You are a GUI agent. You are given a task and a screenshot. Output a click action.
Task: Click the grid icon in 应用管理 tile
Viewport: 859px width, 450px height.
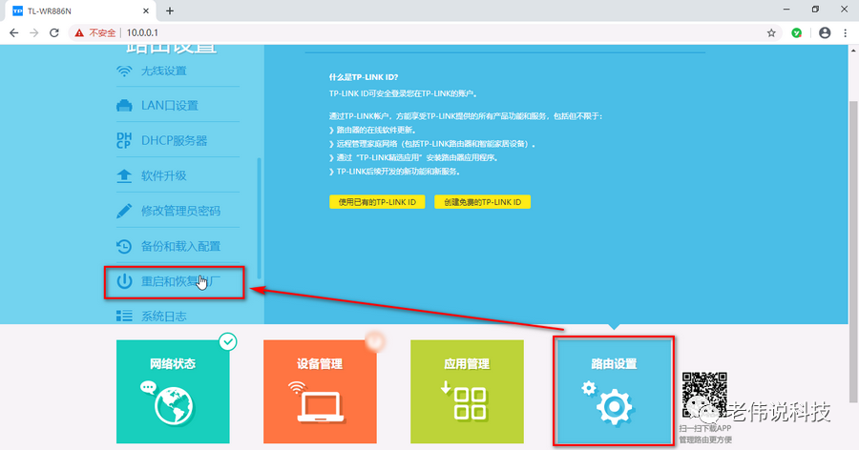pos(470,403)
